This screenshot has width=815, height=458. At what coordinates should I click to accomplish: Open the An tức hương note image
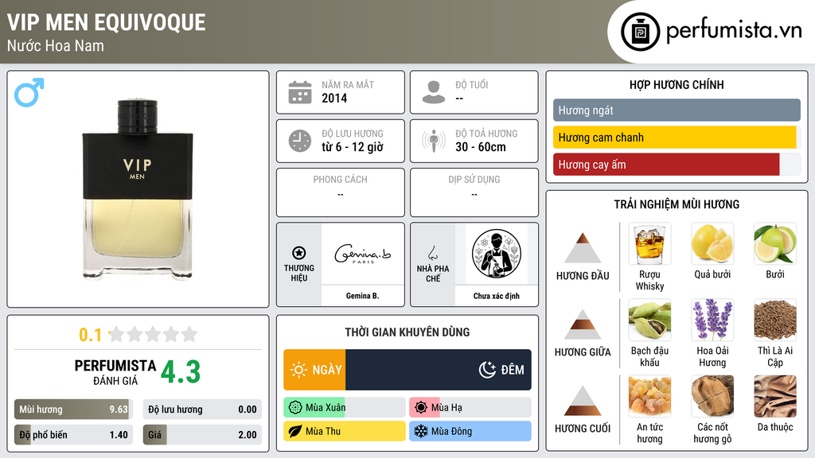pos(649,396)
